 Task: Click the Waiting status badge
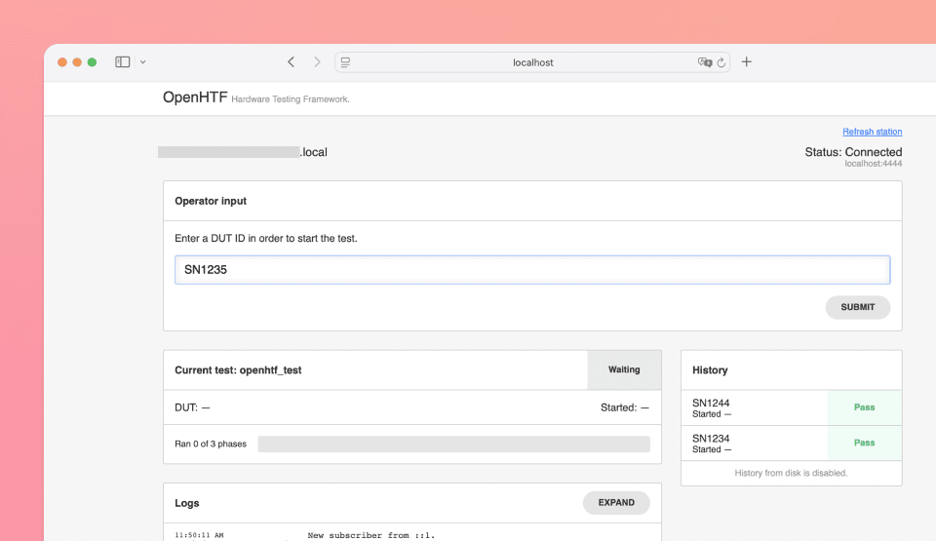(624, 370)
